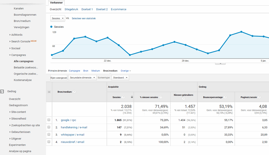Screen dimensions: 269x155
Task: Click the 29 dec. data point on chart
Action: point(185,45)
